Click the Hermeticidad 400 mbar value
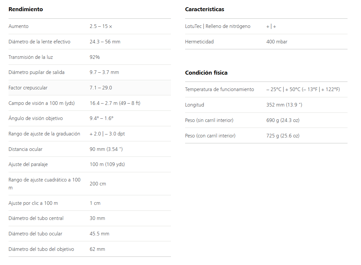The image size is (361, 265). tap(277, 42)
